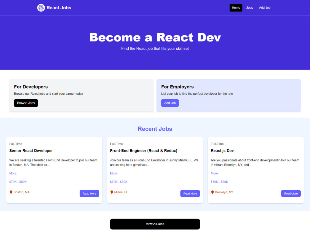
Task: Click the React Jobs brand title
Action: 59,8
